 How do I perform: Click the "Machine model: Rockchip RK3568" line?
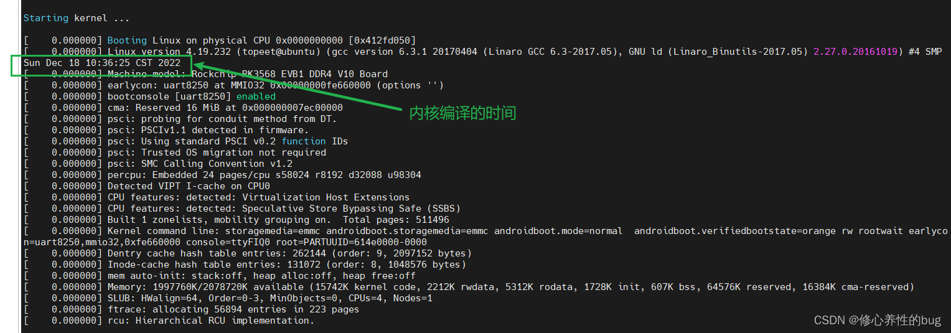click(x=247, y=74)
